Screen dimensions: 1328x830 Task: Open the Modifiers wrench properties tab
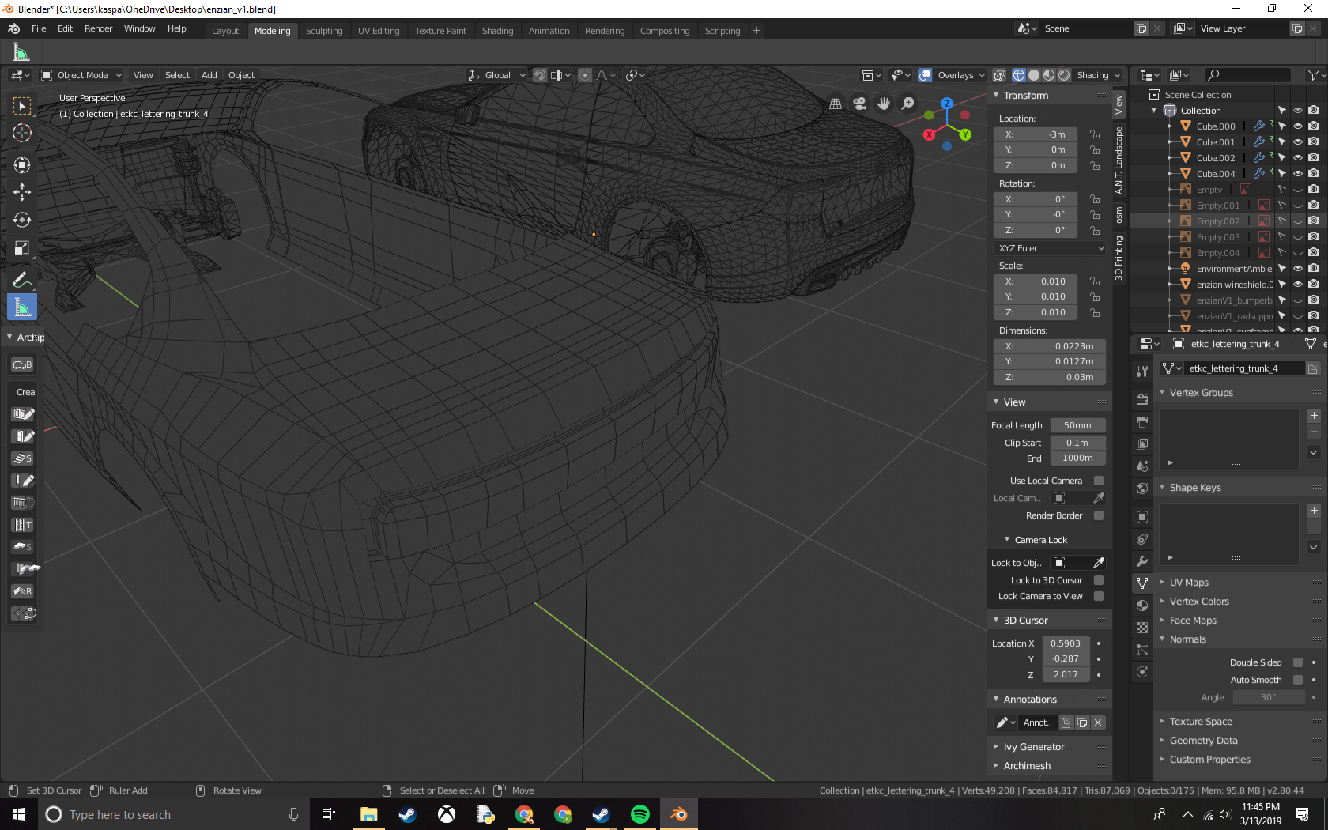[1142, 561]
